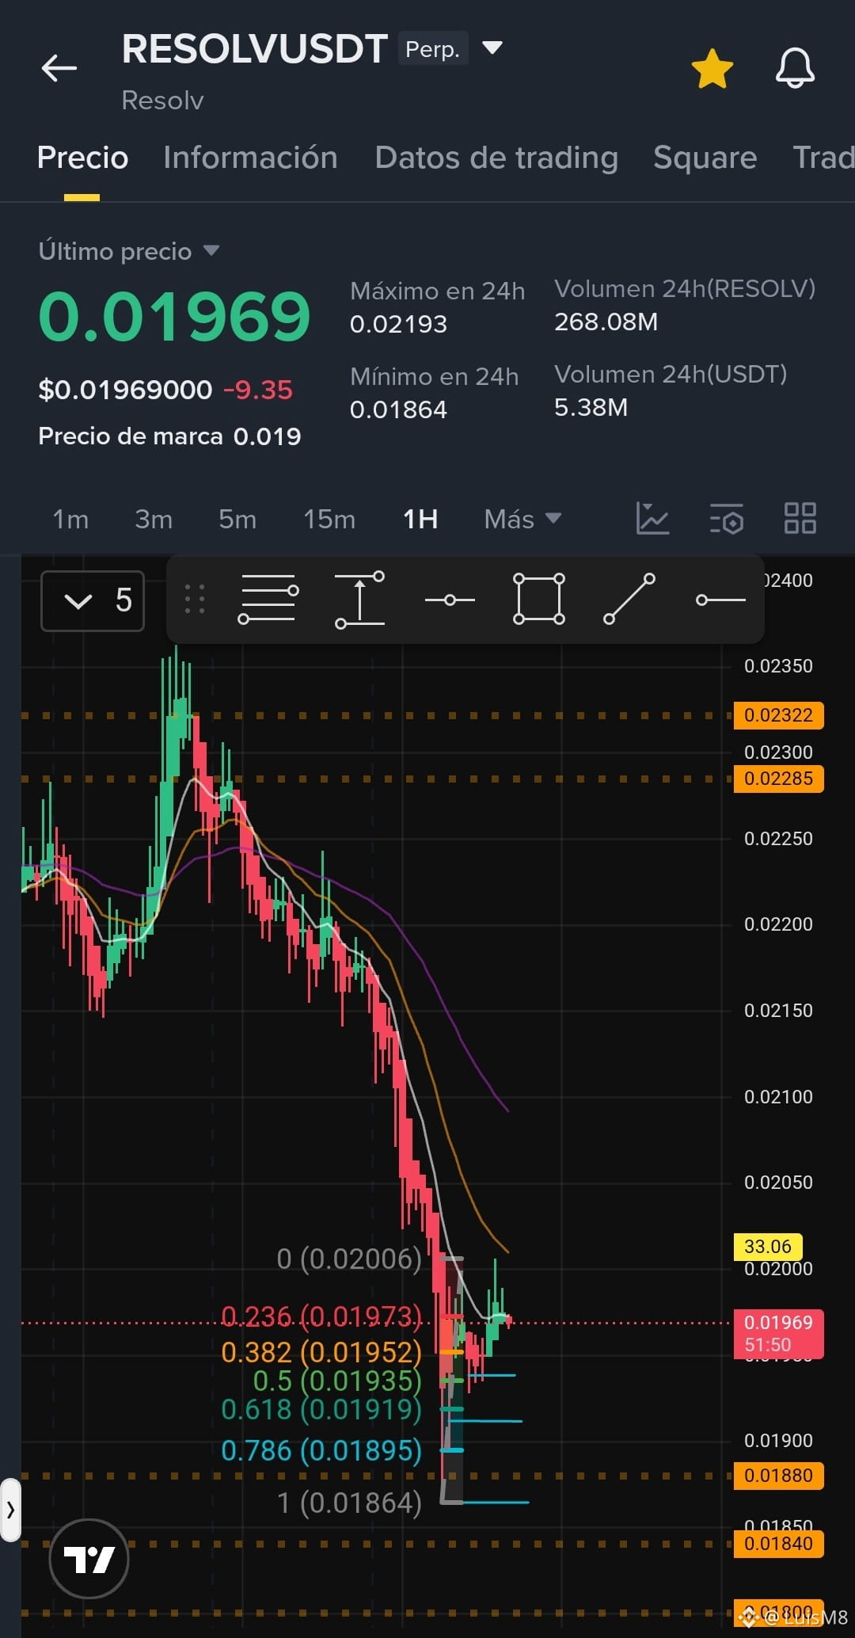The width and height of the screenshot is (855, 1638).
Task: Tap the Resolv subtitle under the pair name
Action: click(162, 101)
